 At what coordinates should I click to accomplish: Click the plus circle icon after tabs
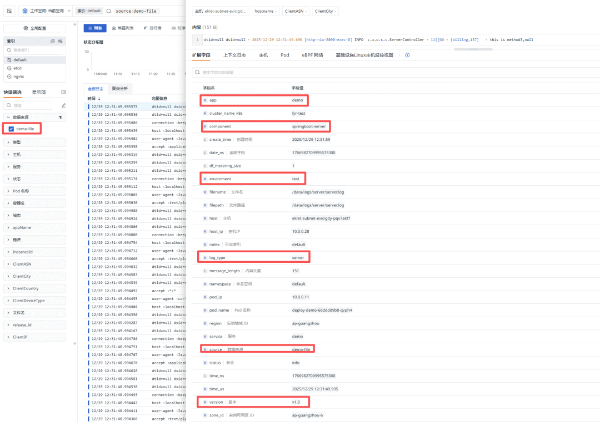pos(407,55)
